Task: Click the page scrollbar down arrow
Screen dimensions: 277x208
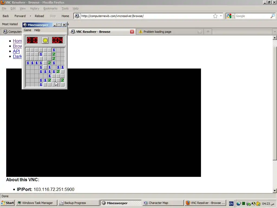Action: coord(275,190)
